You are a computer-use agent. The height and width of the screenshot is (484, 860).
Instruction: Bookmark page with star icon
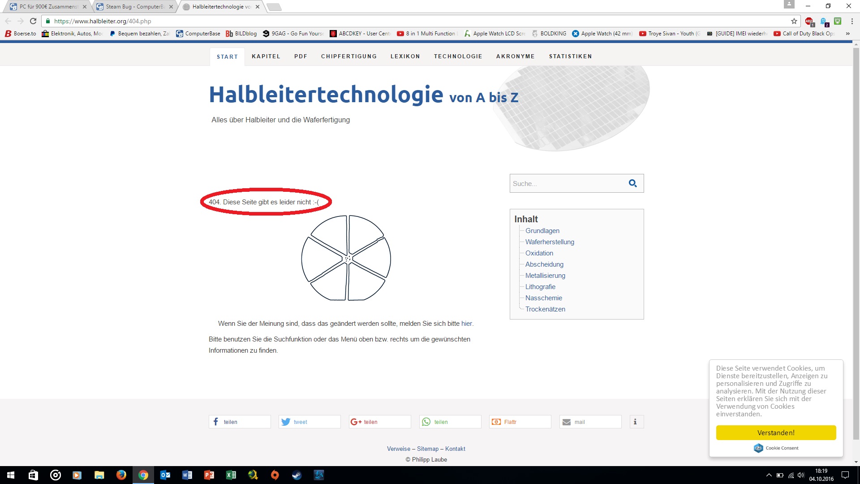point(794,21)
